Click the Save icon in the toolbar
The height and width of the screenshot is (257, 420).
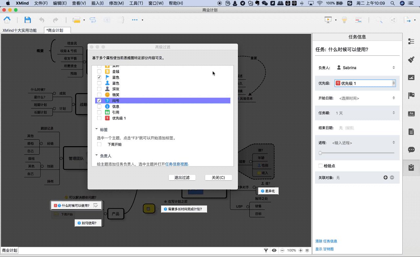coord(28,20)
